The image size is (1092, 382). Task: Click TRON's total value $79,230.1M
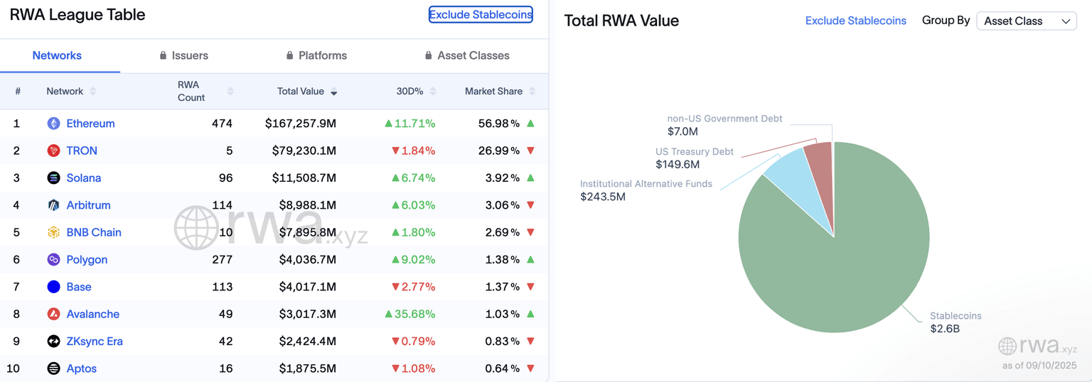coord(304,151)
